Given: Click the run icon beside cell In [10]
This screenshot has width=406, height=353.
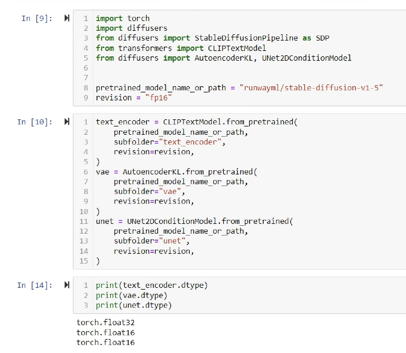Looking at the screenshot, I should click(67, 121).
